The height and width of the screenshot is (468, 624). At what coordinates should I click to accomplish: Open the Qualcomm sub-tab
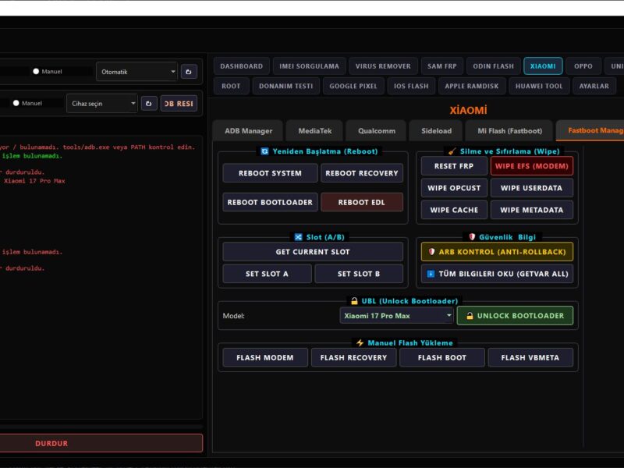pyautogui.click(x=370, y=131)
